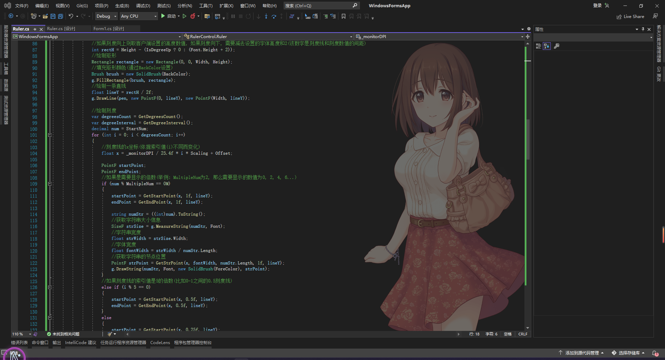Click the notification bell icon
This screenshot has width=665, height=360.
(655, 353)
